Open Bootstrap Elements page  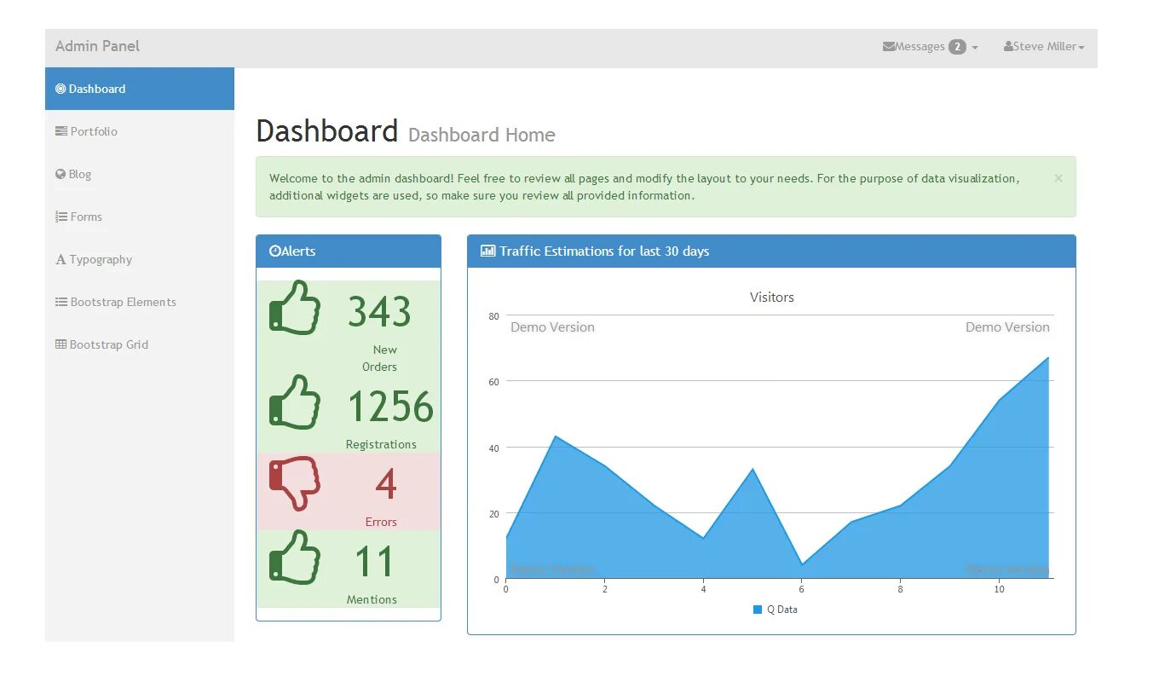coord(140,302)
